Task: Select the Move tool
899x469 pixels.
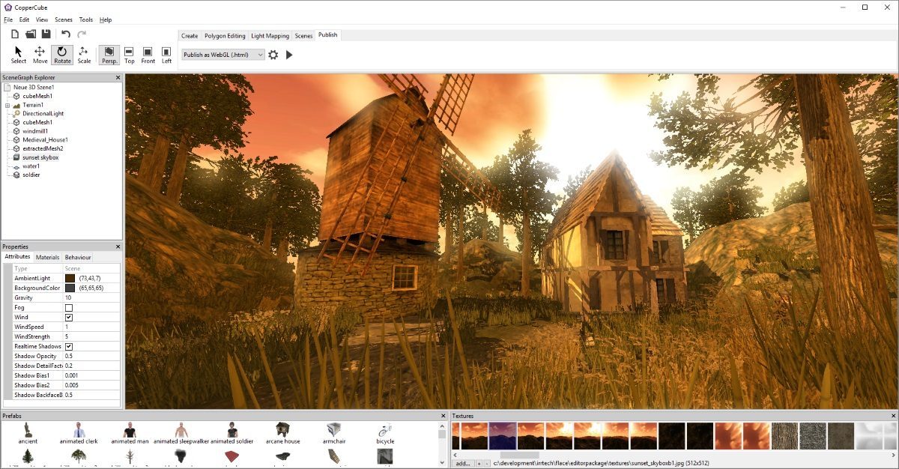Action: click(x=40, y=55)
